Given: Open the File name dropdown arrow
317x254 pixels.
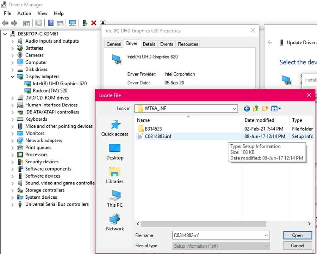Looking at the screenshot, I should pyautogui.click(x=266, y=235).
